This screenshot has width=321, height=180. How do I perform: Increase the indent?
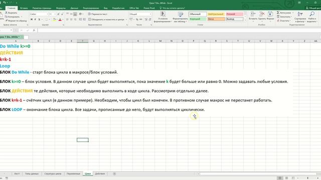[x=84, y=19]
